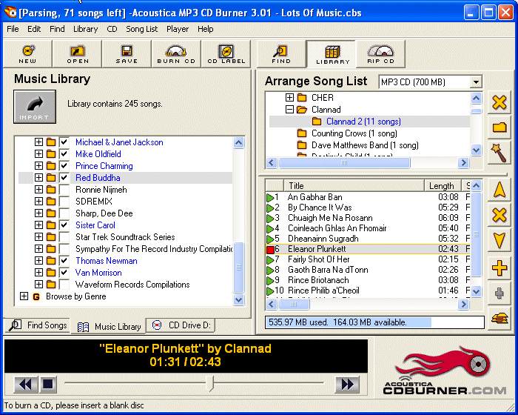
Task: Click the NEW toolbar icon
Action: 28,54
